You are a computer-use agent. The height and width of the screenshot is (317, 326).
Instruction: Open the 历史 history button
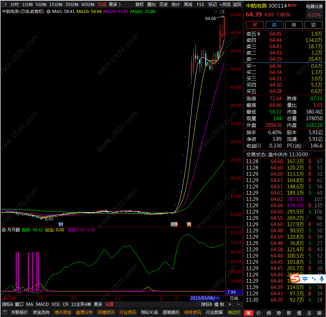click(x=164, y=5)
